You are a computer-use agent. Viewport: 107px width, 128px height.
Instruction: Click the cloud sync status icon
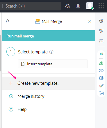(x=67, y=6)
